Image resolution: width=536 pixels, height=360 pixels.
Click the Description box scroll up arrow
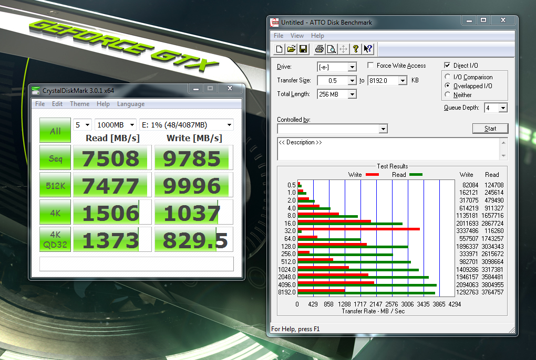coord(503,142)
